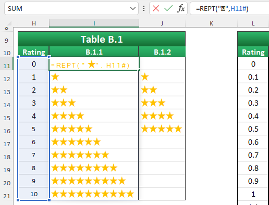Select column I header
The width and height of the screenshot is (269, 205).
tap(94, 23)
